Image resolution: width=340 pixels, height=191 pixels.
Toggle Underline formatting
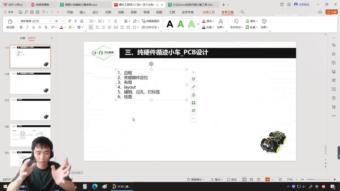tap(33, 27)
